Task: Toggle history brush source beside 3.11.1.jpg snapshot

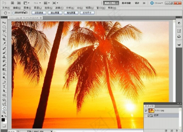Action: pos(146,111)
